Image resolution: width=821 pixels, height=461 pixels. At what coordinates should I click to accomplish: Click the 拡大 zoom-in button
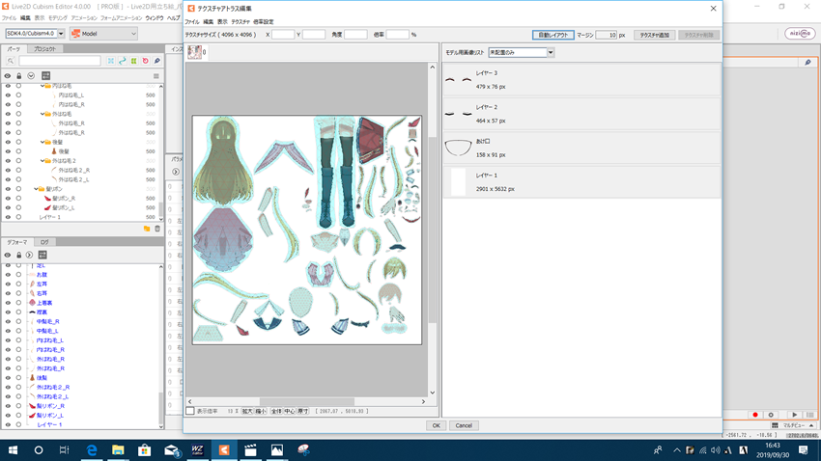(x=247, y=412)
